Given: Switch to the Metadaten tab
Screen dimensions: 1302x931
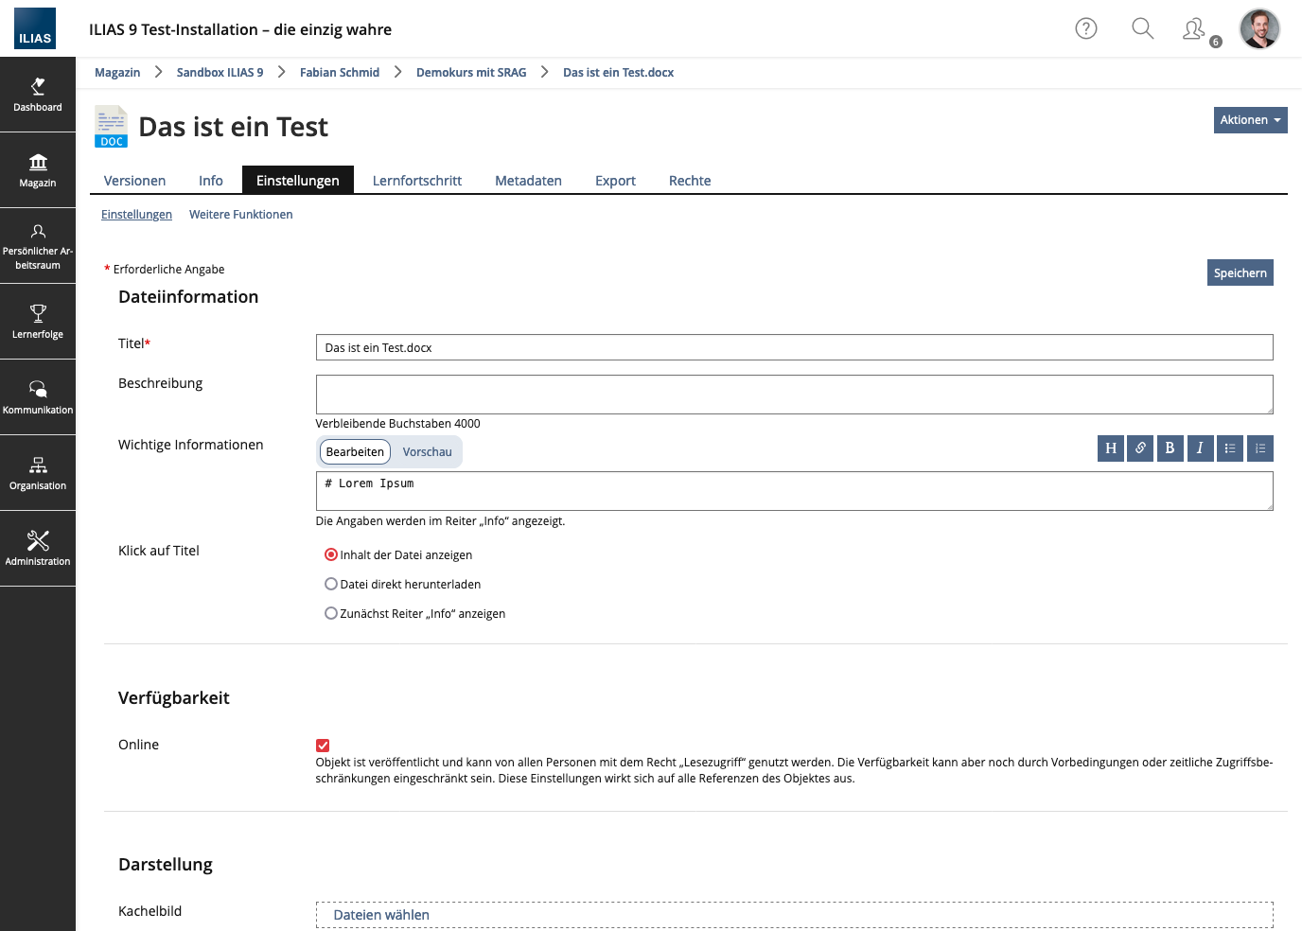Looking at the screenshot, I should pyautogui.click(x=528, y=181).
